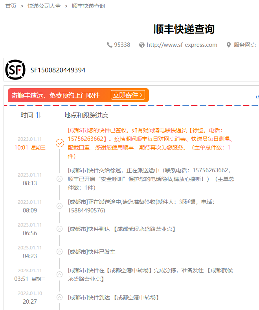Click the 04:23 timestamp
Image resolution: width=259 pixels, height=310 pixels.
30,256
